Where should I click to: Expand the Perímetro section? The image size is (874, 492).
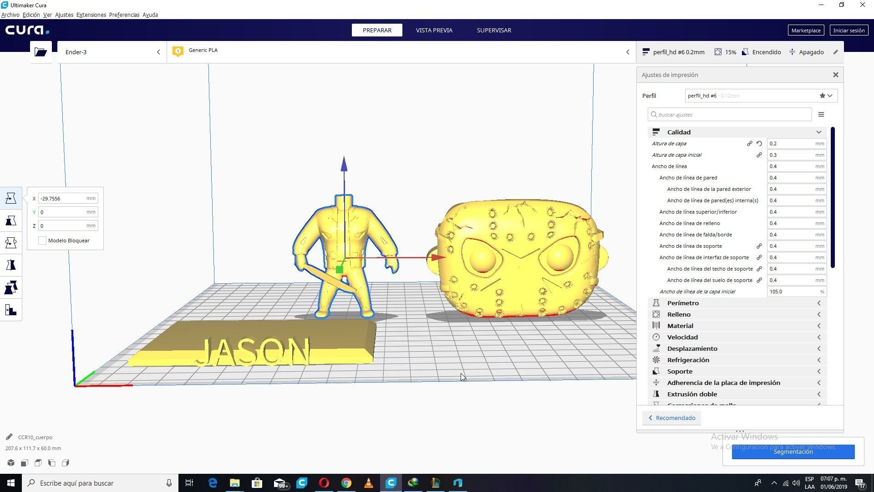[x=737, y=303]
